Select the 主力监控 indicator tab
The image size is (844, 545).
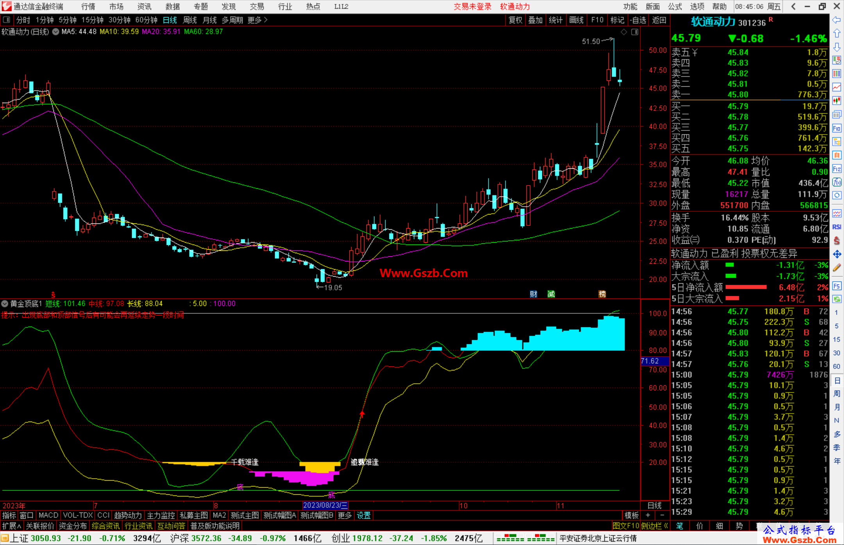click(161, 515)
